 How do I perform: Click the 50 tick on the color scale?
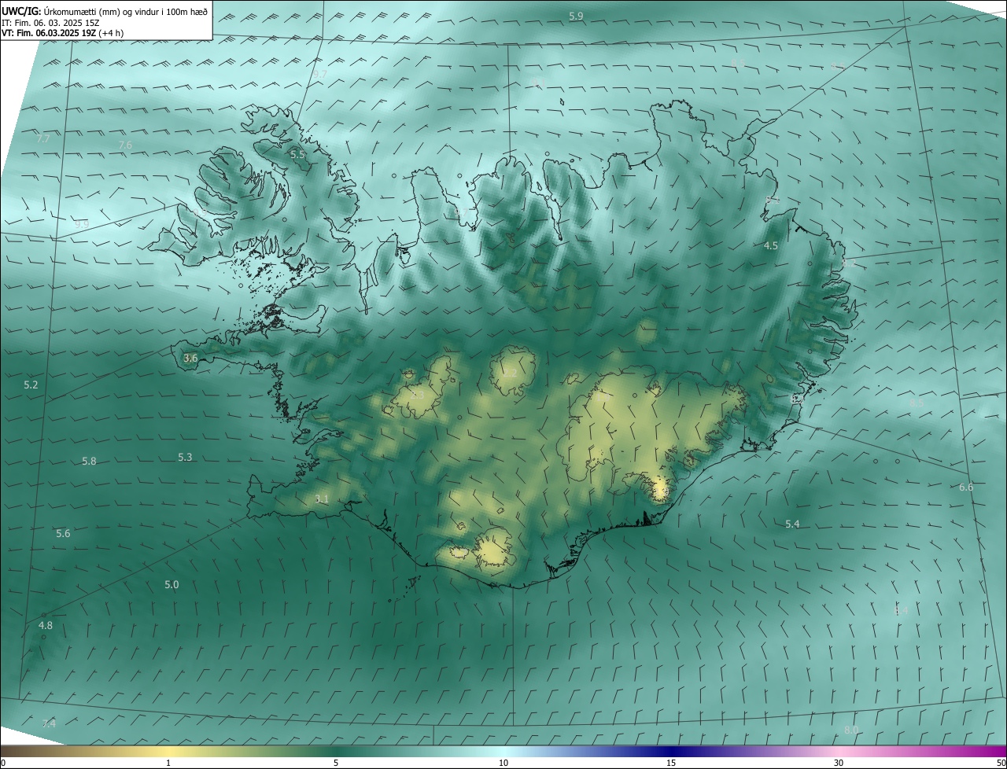click(1001, 763)
